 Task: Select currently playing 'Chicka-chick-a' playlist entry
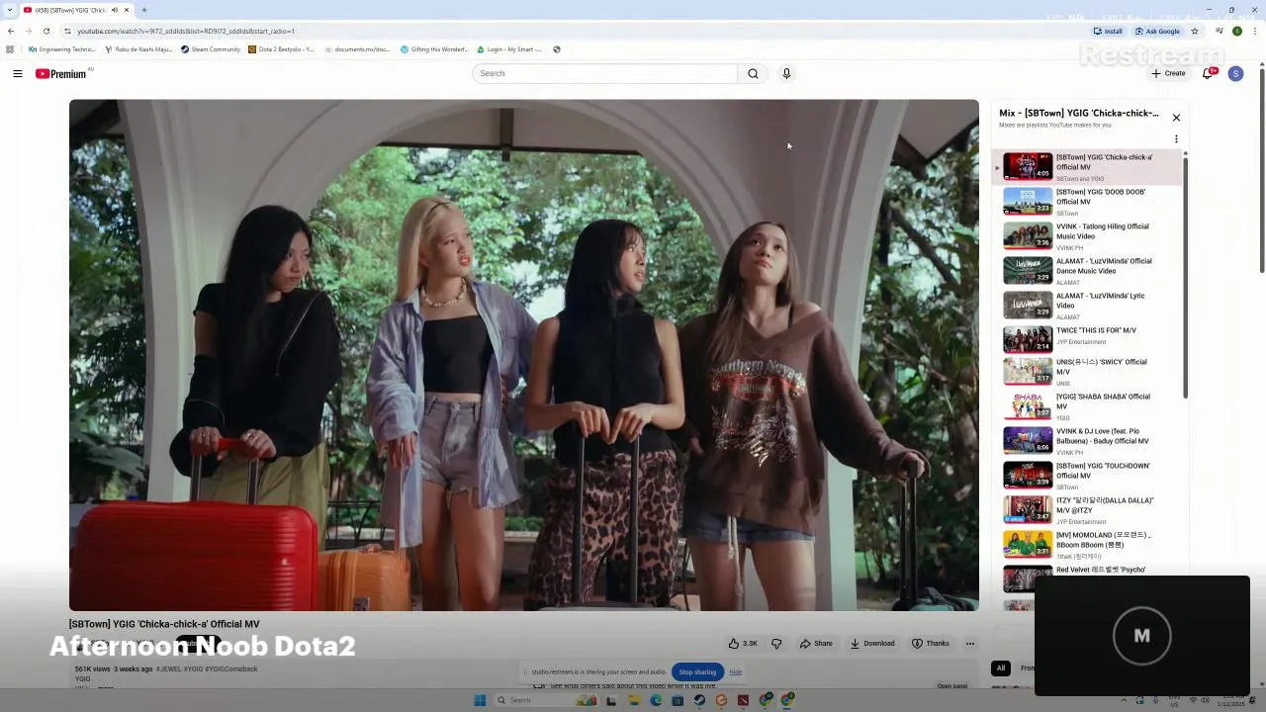[x=1088, y=166]
